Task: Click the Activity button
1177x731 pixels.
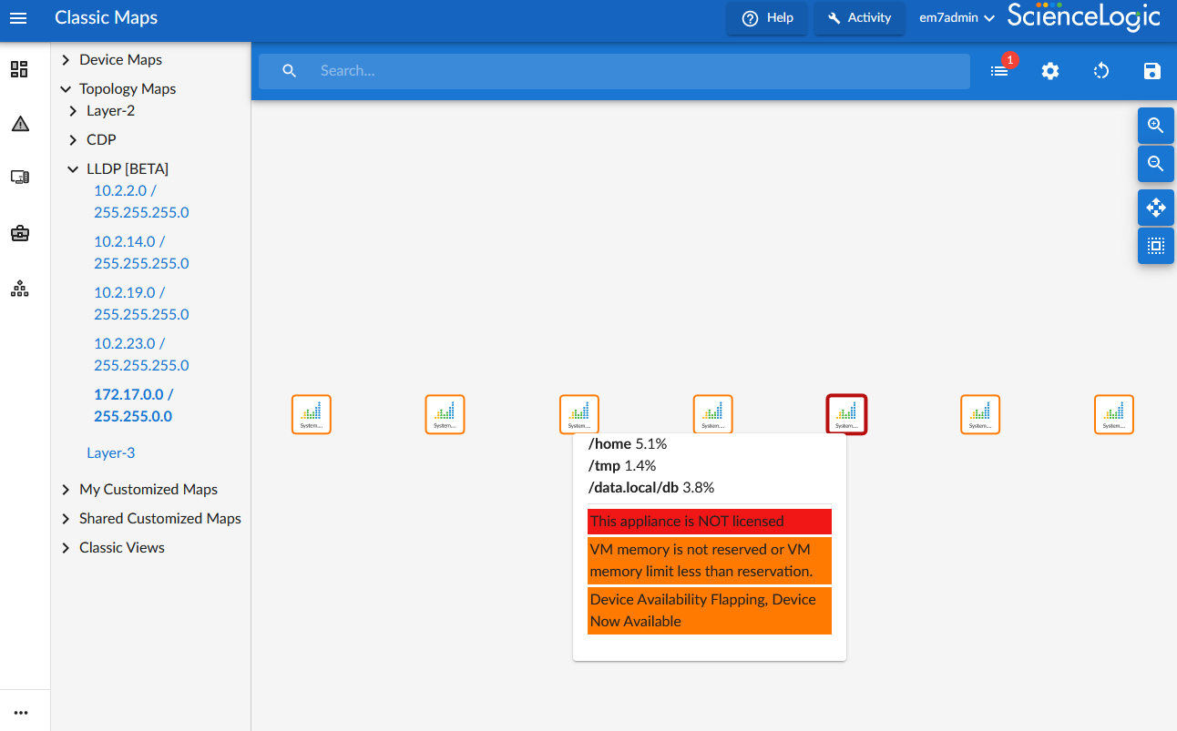Action: click(859, 18)
